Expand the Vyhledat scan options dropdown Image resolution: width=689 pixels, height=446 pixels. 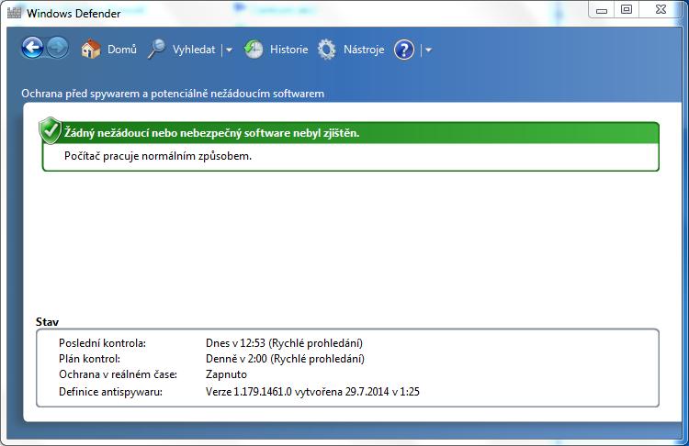229,50
